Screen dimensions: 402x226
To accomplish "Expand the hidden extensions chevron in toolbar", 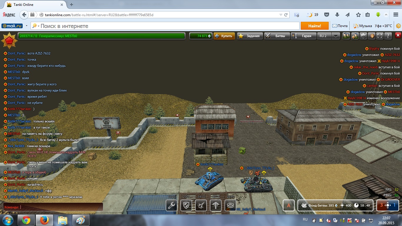I will click(x=386, y=15).
